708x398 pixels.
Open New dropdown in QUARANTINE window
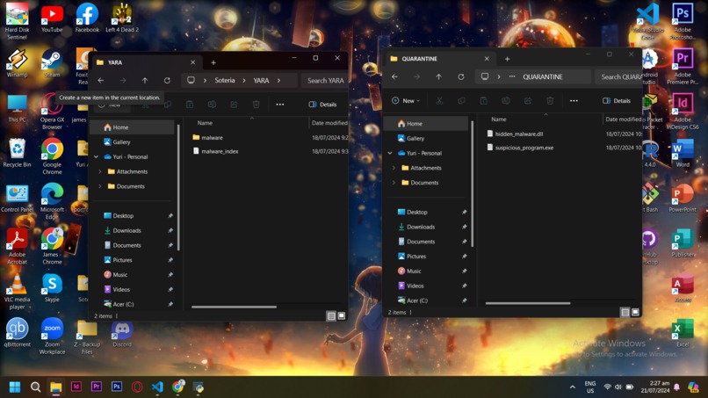(406, 101)
